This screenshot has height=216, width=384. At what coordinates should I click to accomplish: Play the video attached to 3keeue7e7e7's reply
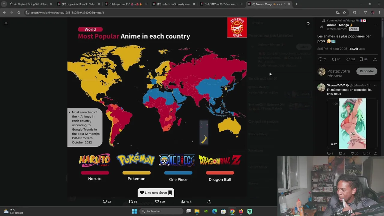click(x=352, y=124)
